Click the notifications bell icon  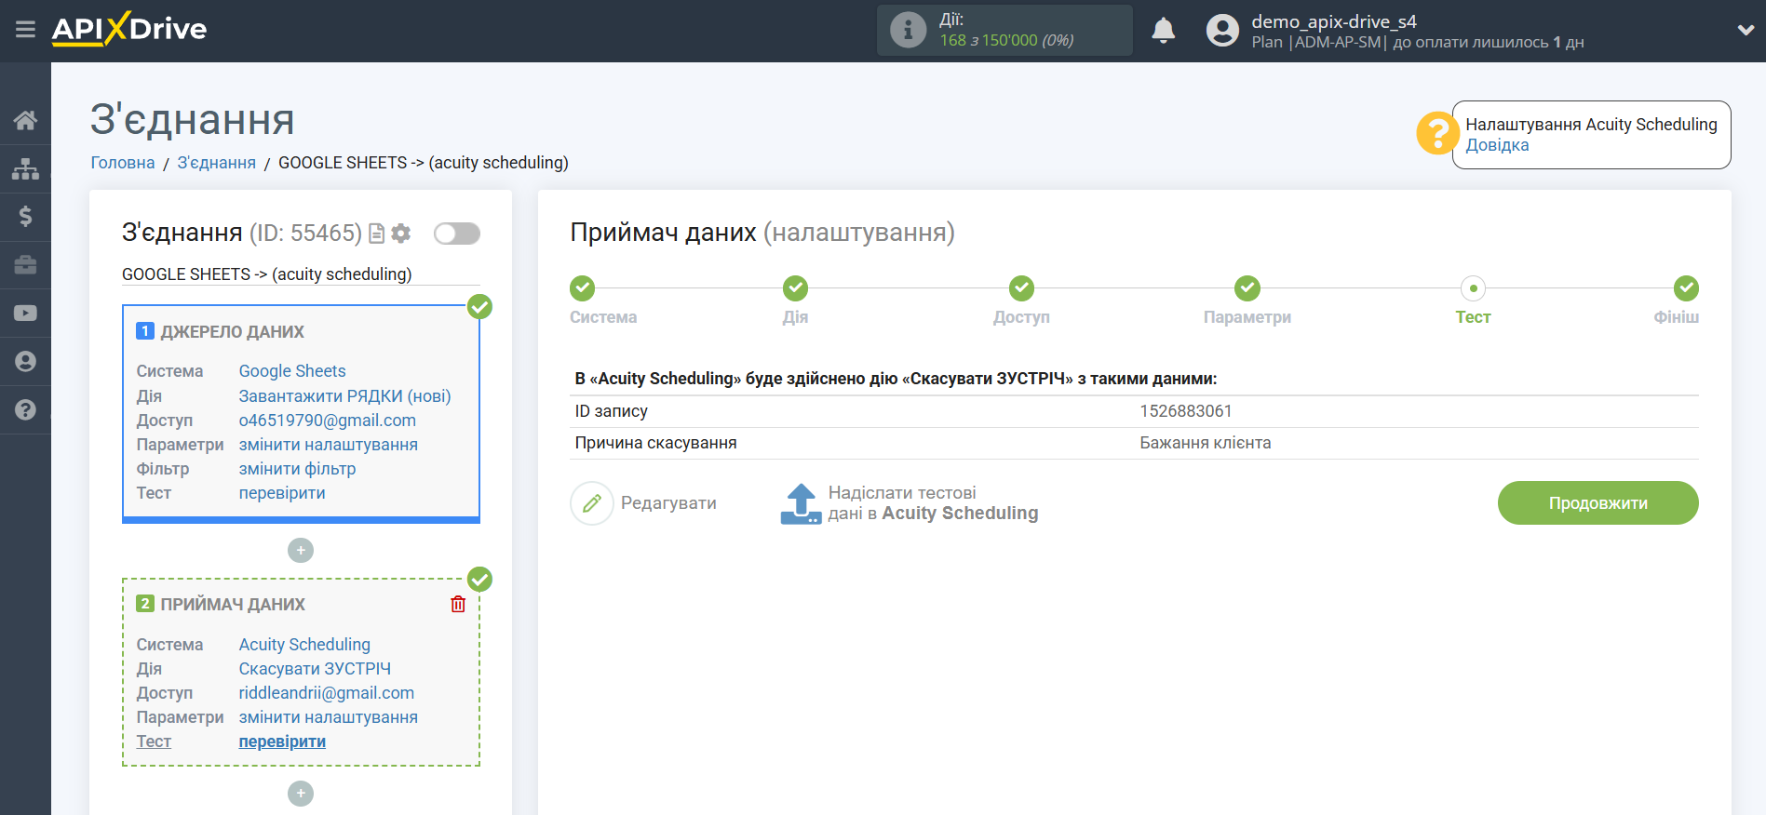[x=1163, y=31]
